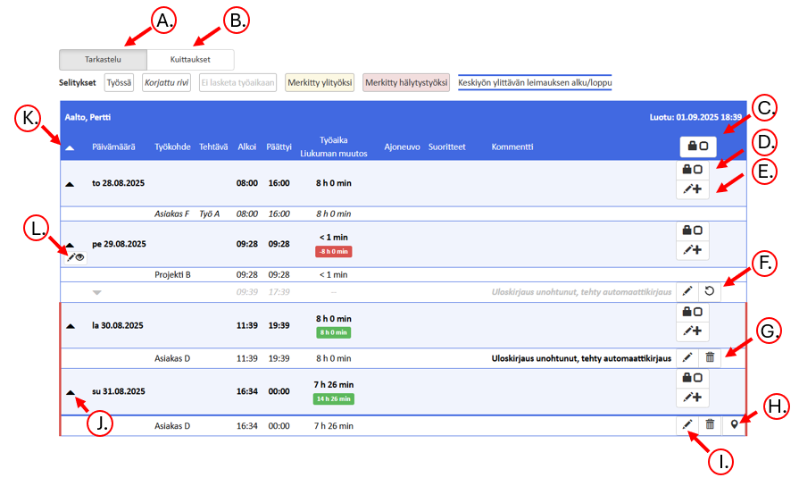Viewport: 799px width, 486px height.
Task: Toggle the lock for la 30.08.2025
Action: point(692,311)
